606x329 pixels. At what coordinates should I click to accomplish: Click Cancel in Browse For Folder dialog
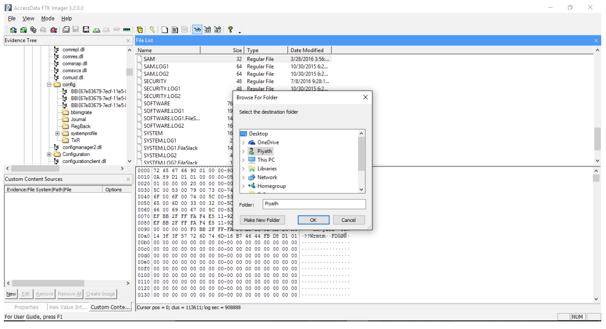point(348,220)
